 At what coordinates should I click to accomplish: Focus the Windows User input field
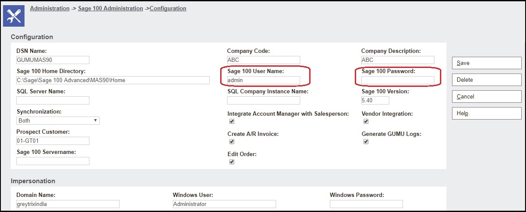[224, 204]
